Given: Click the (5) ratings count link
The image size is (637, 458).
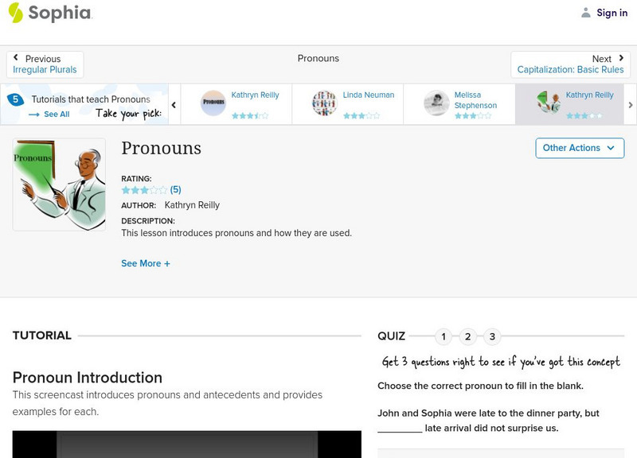Looking at the screenshot, I should click(x=176, y=190).
